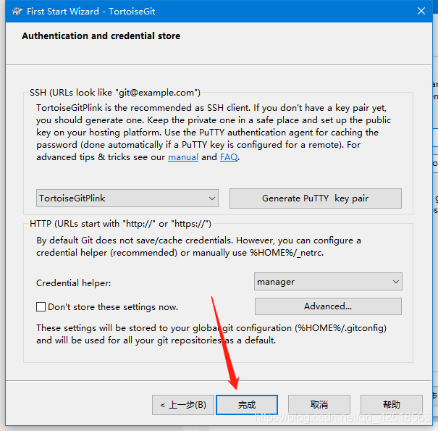Screen dimensions: 438x431
Task: Cancel the wizard with 取消 button
Action: tap(319, 405)
